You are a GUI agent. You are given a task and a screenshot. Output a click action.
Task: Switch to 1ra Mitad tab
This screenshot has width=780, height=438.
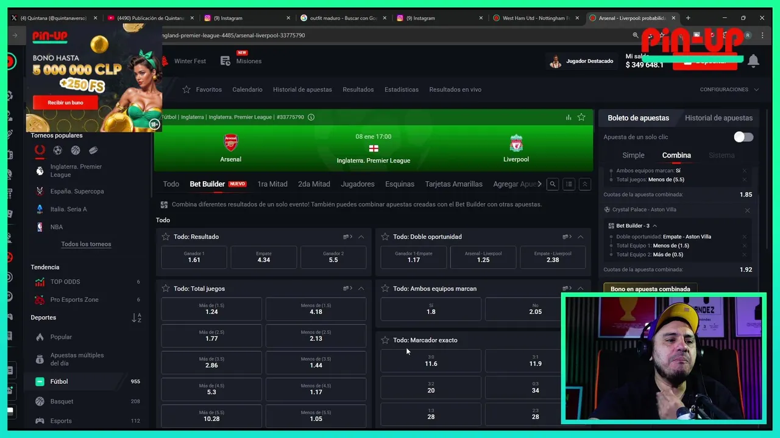point(272,184)
